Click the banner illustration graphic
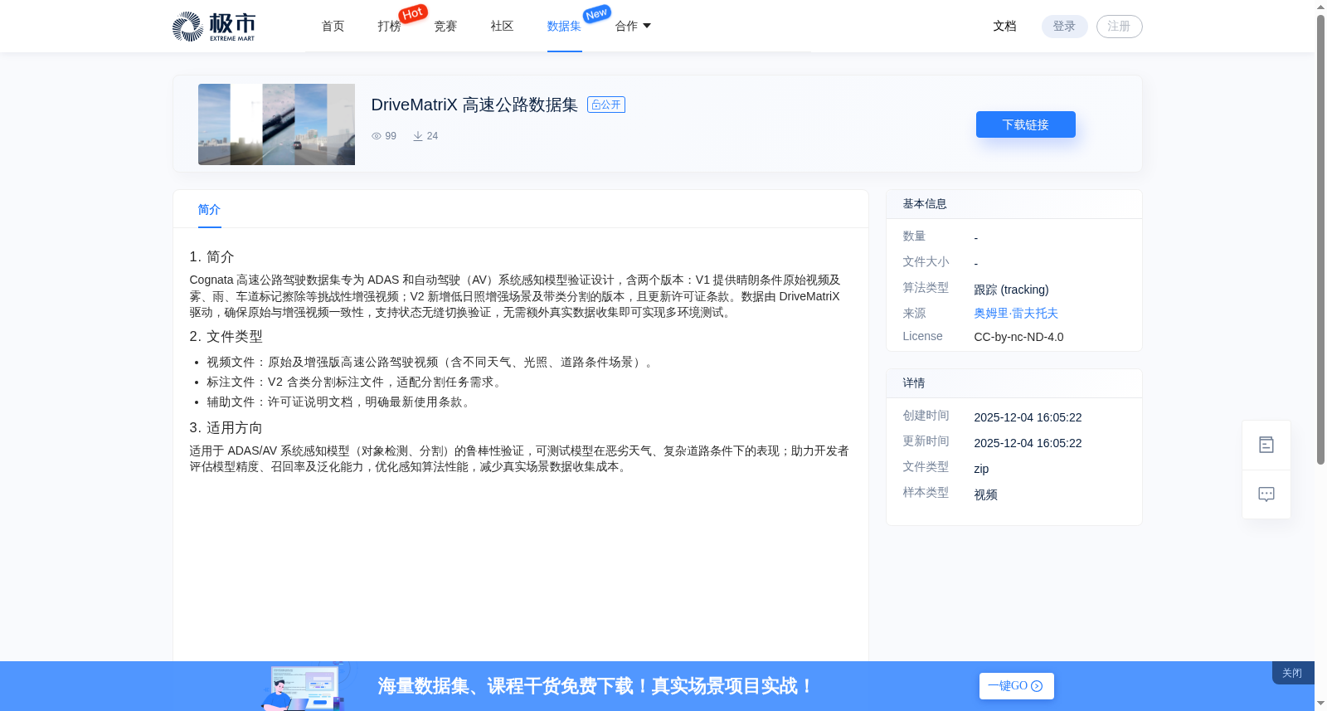This screenshot has height=711, width=1327. pyautogui.click(x=305, y=686)
